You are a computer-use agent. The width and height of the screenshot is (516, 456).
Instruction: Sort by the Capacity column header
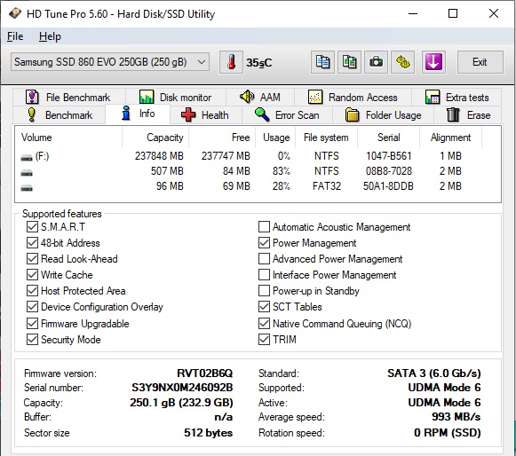[x=155, y=138]
